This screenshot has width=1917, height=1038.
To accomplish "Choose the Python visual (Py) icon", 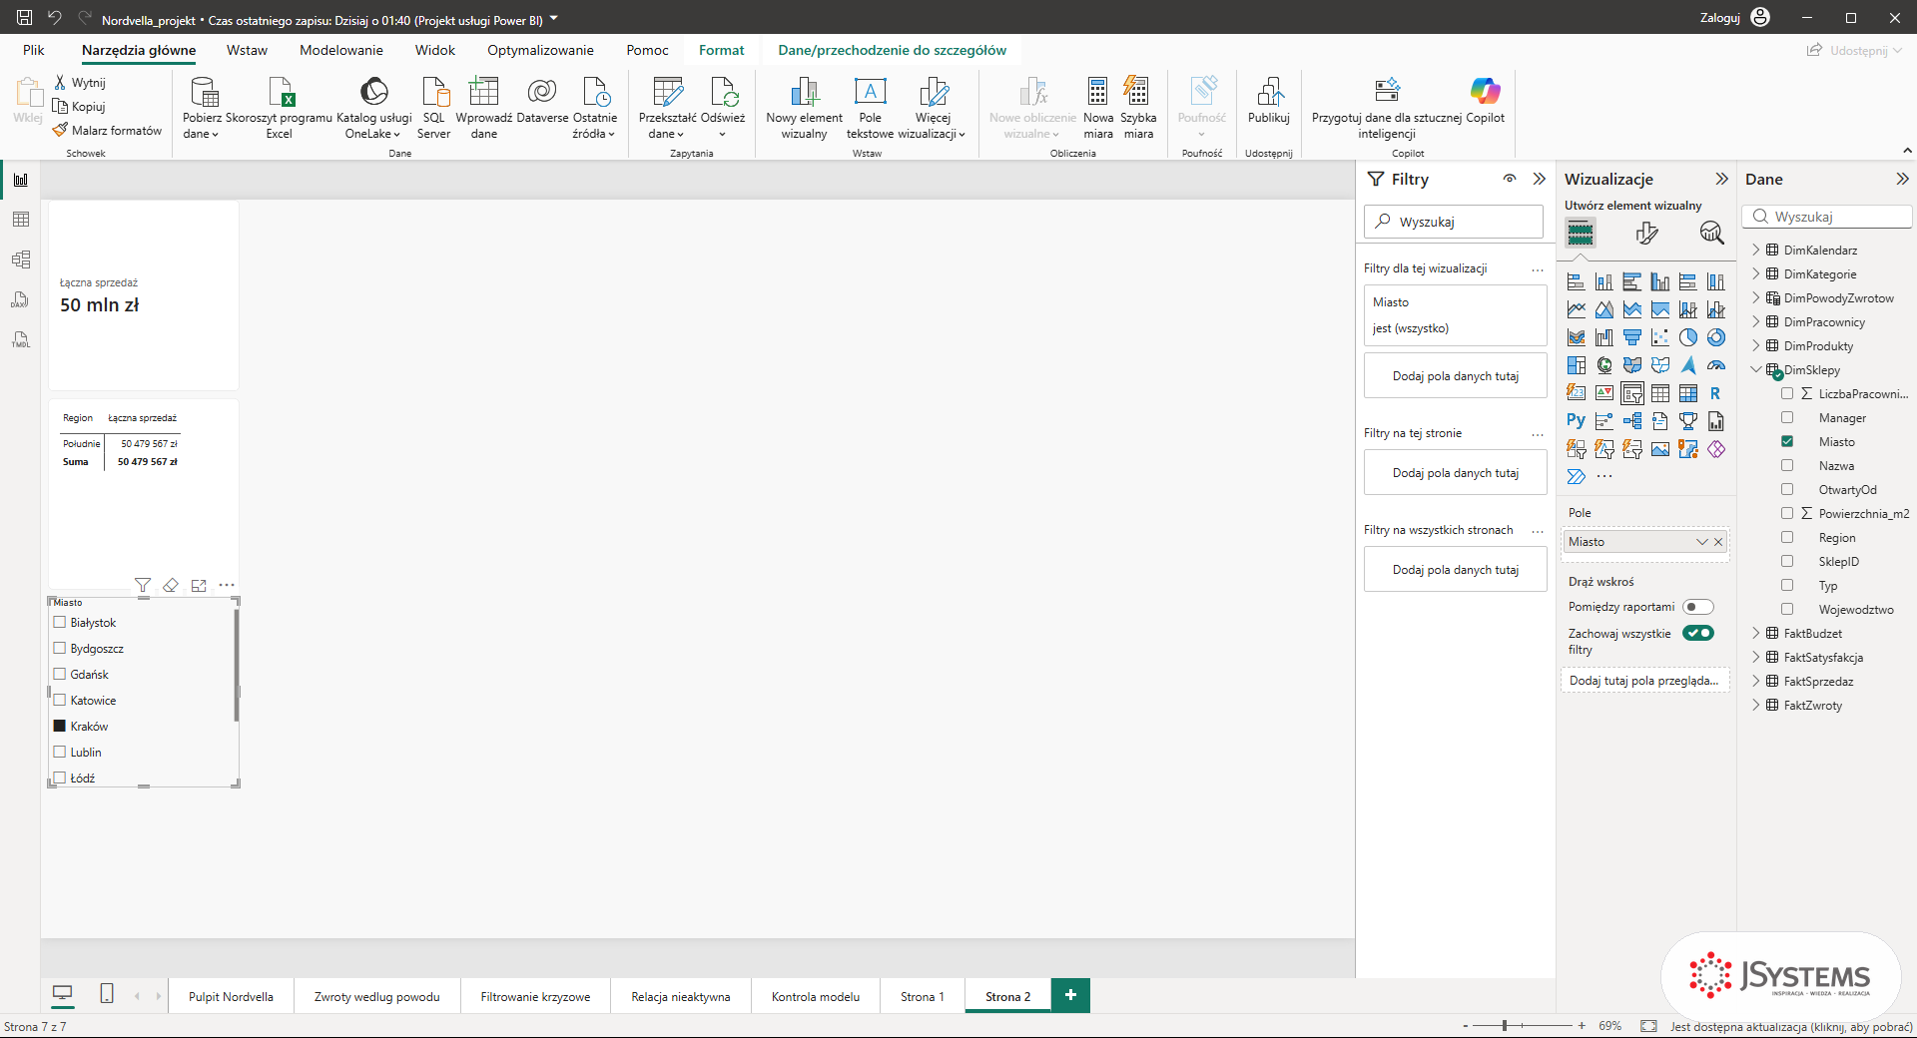I will [x=1576, y=421].
